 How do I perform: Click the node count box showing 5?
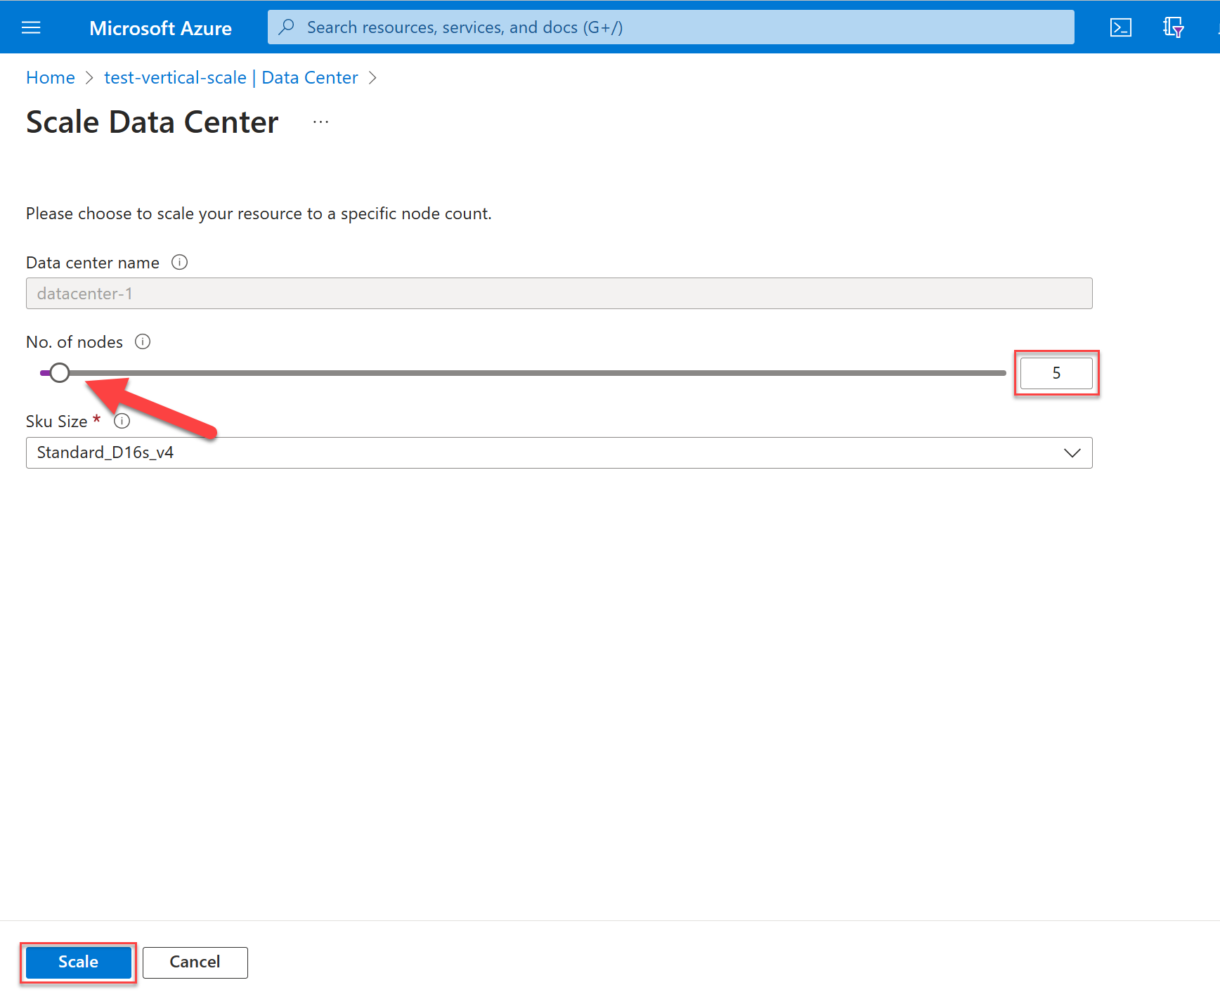click(1056, 373)
